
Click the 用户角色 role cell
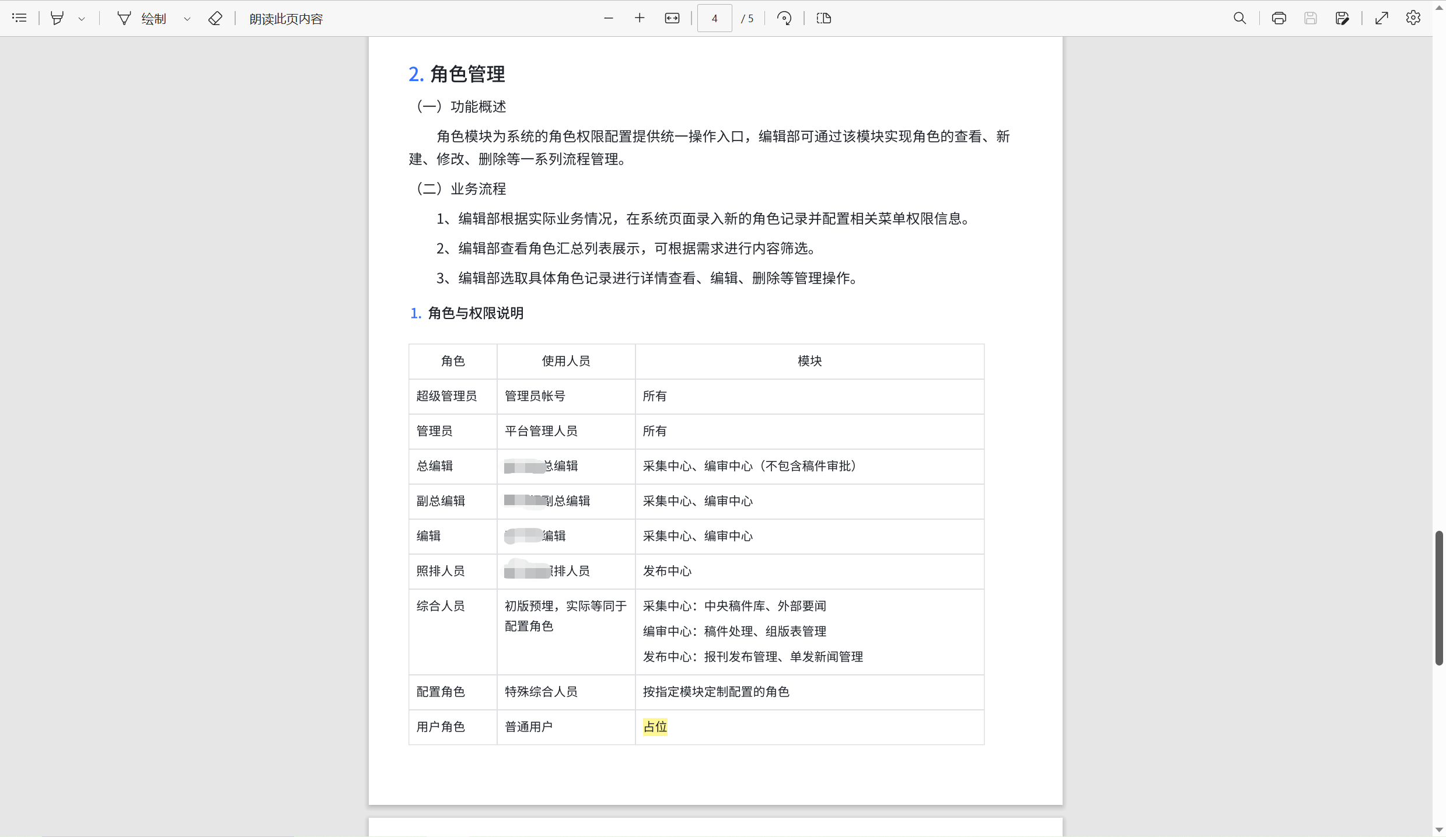(453, 727)
